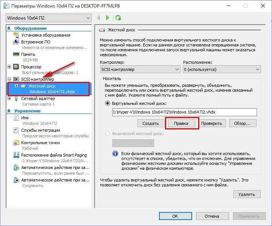Click the Процессор chip icon
This screenshot has width=272, height=226.
pos(16,67)
